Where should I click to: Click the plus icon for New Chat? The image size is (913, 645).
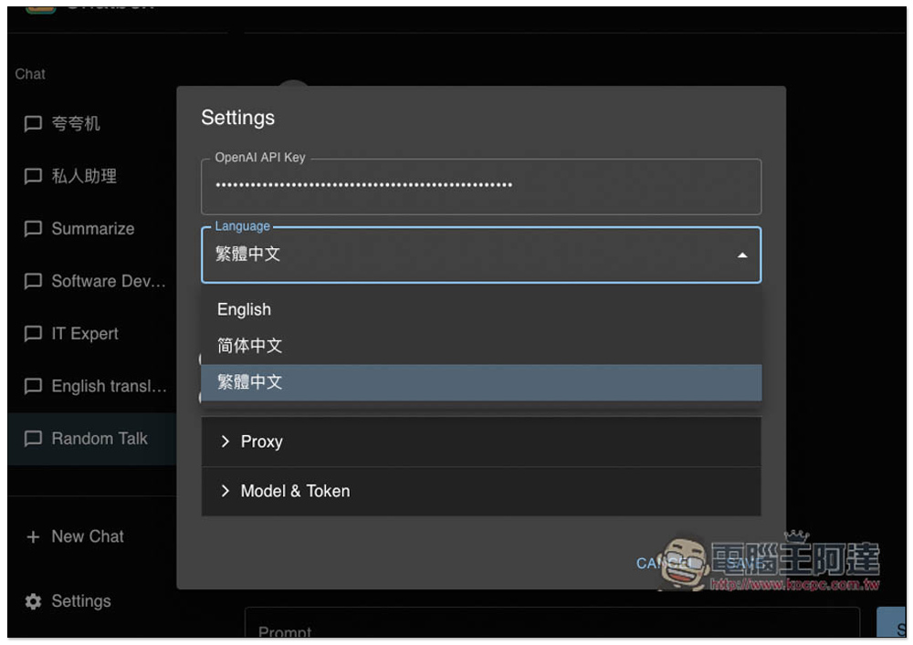point(33,536)
